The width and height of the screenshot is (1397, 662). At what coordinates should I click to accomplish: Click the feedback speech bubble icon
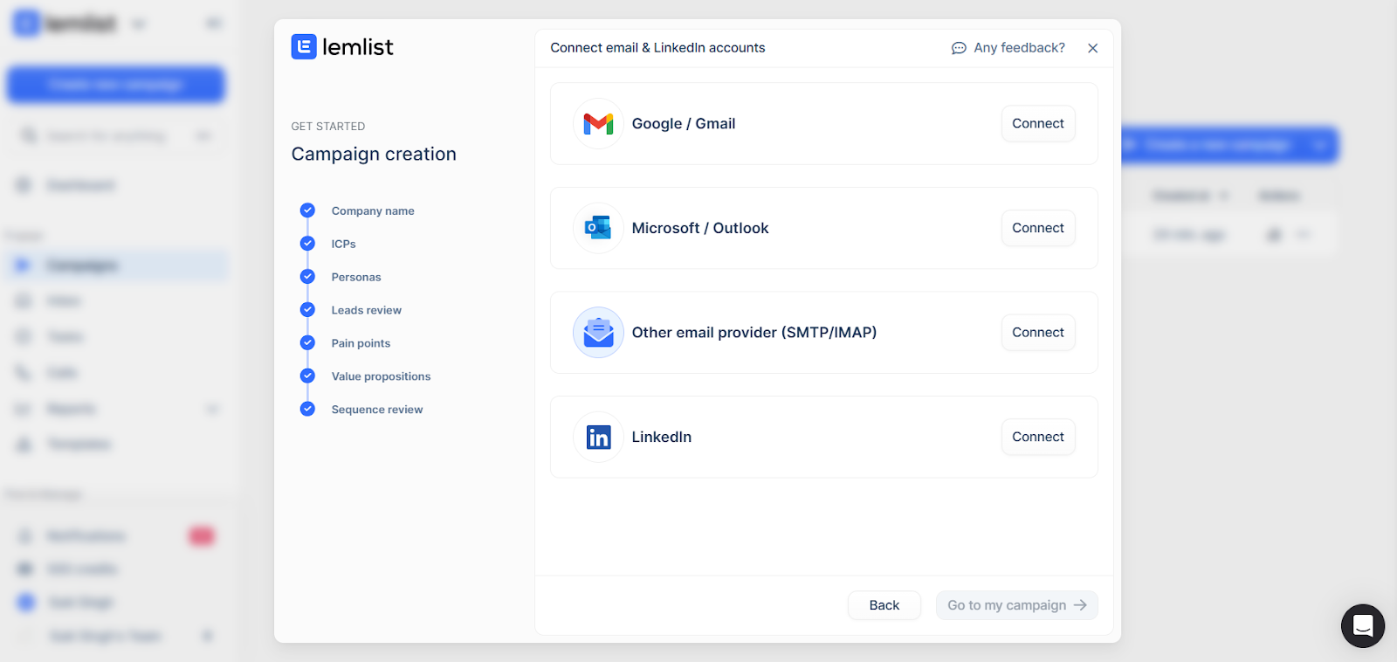point(959,48)
